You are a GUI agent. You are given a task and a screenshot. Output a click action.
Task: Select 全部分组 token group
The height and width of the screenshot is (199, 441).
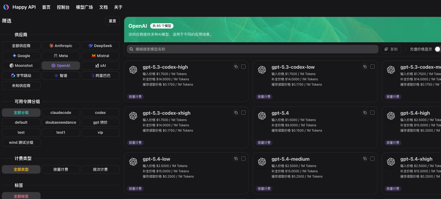tap(21, 113)
